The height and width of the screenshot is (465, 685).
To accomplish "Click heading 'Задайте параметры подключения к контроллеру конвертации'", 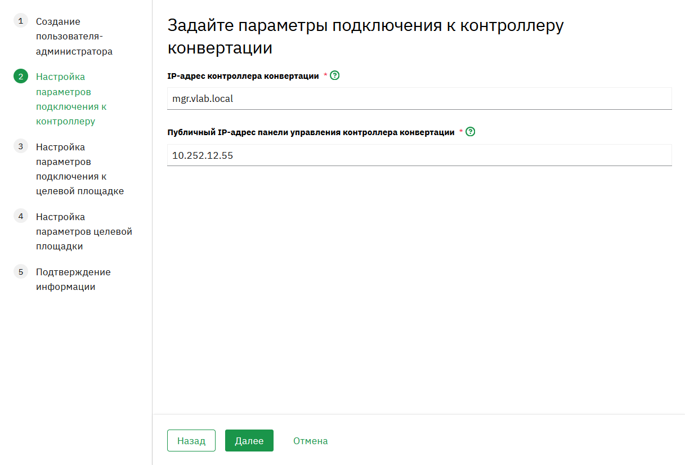I will (x=365, y=37).
